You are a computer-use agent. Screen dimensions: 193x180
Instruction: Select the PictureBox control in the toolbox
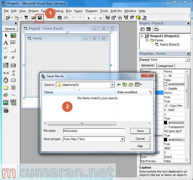[x=13, y=35]
